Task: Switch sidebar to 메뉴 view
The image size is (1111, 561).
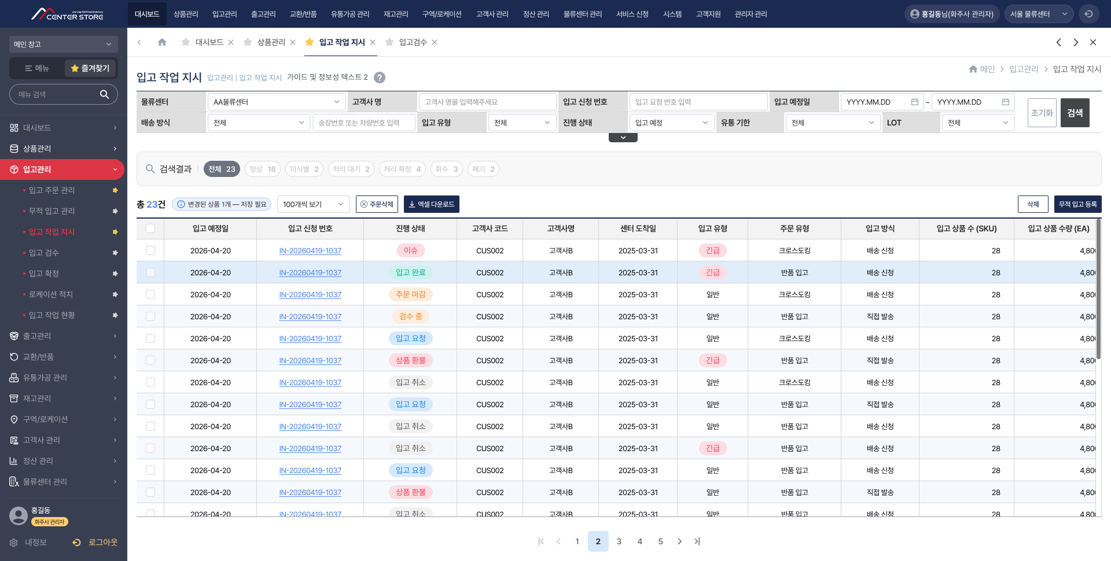Action: coord(37,68)
